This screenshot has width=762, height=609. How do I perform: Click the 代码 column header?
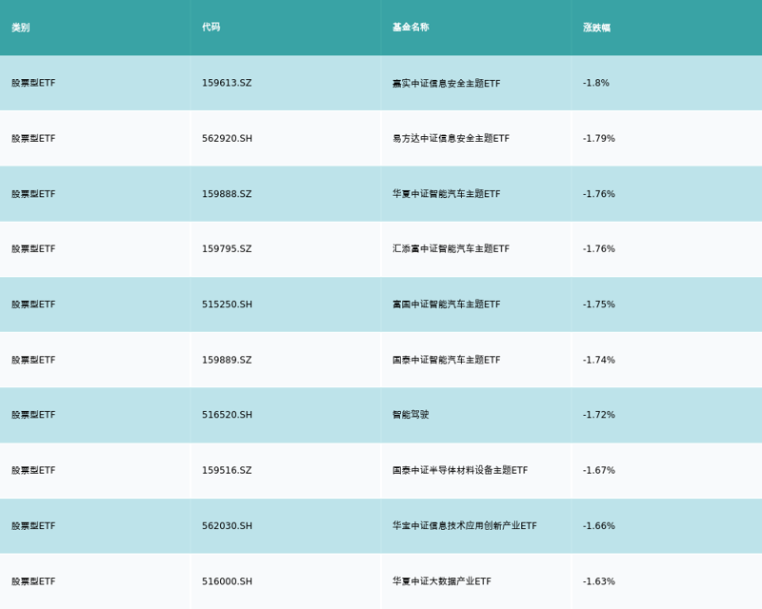211,28
